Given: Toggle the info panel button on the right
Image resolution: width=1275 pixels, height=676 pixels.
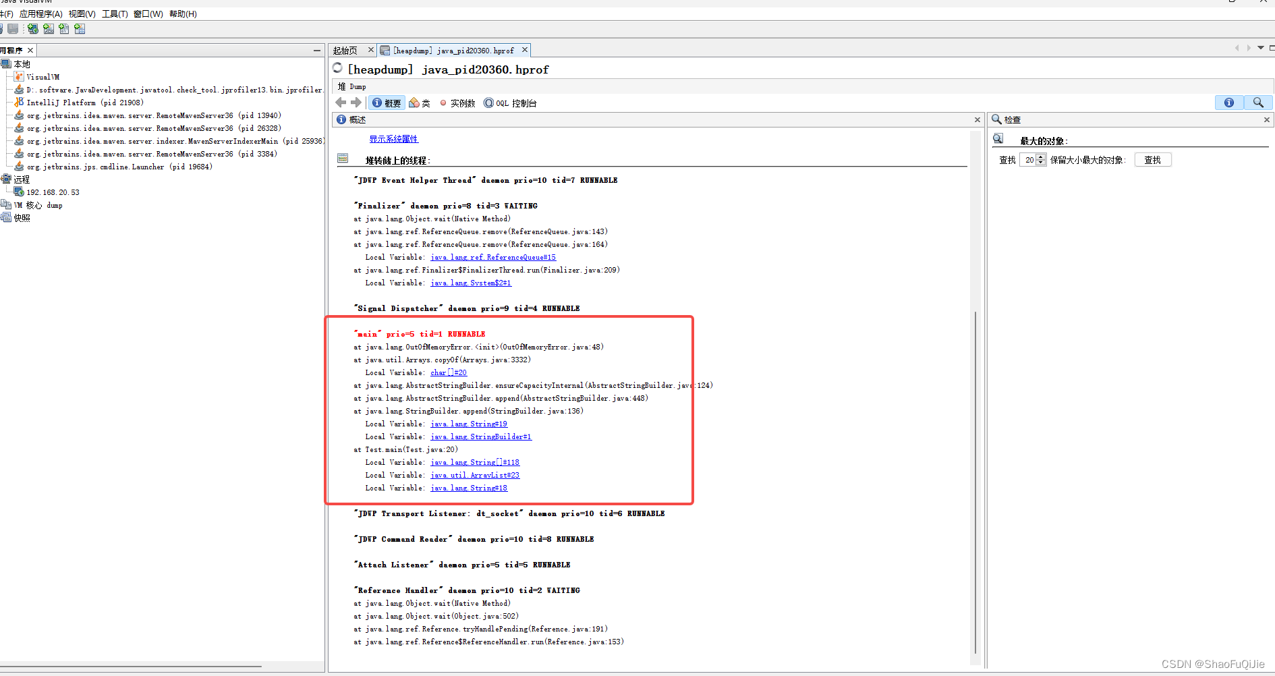Looking at the screenshot, I should tap(1228, 103).
